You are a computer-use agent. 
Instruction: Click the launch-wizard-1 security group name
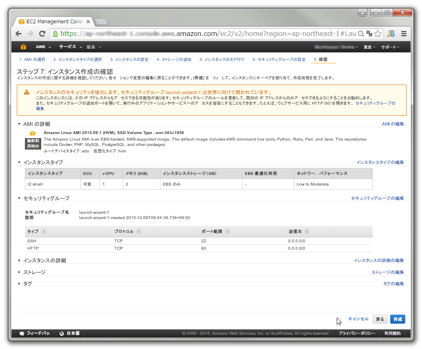click(x=94, y=213)
